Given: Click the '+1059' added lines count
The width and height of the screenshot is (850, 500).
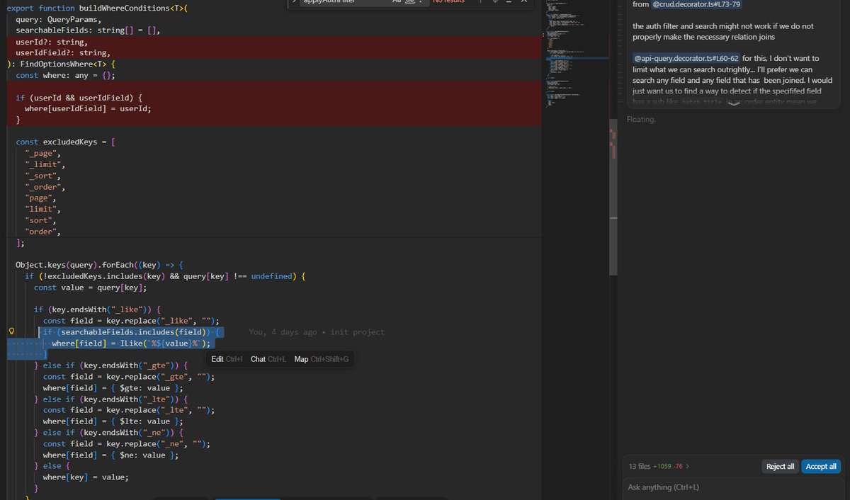Looking at the screenshot, I should pyautogui.click(x=662, y=466).
